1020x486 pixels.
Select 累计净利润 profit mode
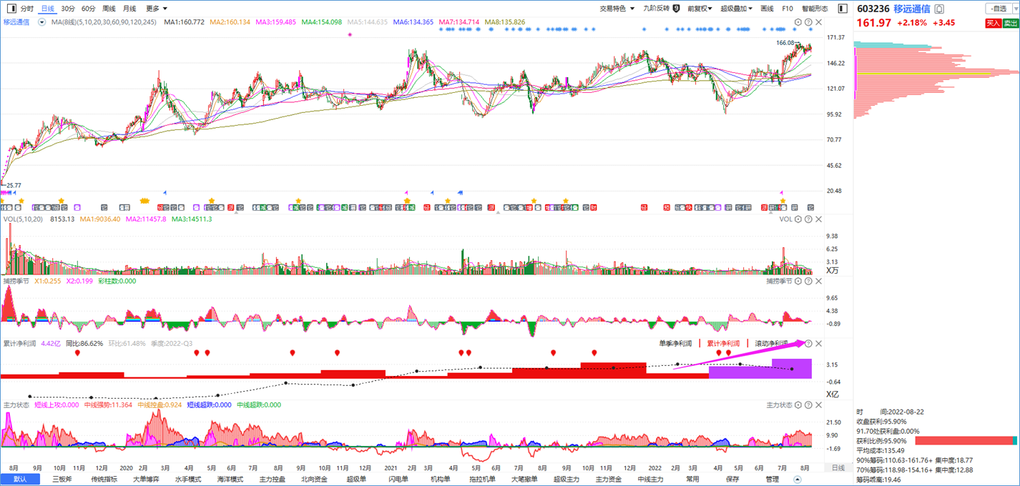coord(723,344)
